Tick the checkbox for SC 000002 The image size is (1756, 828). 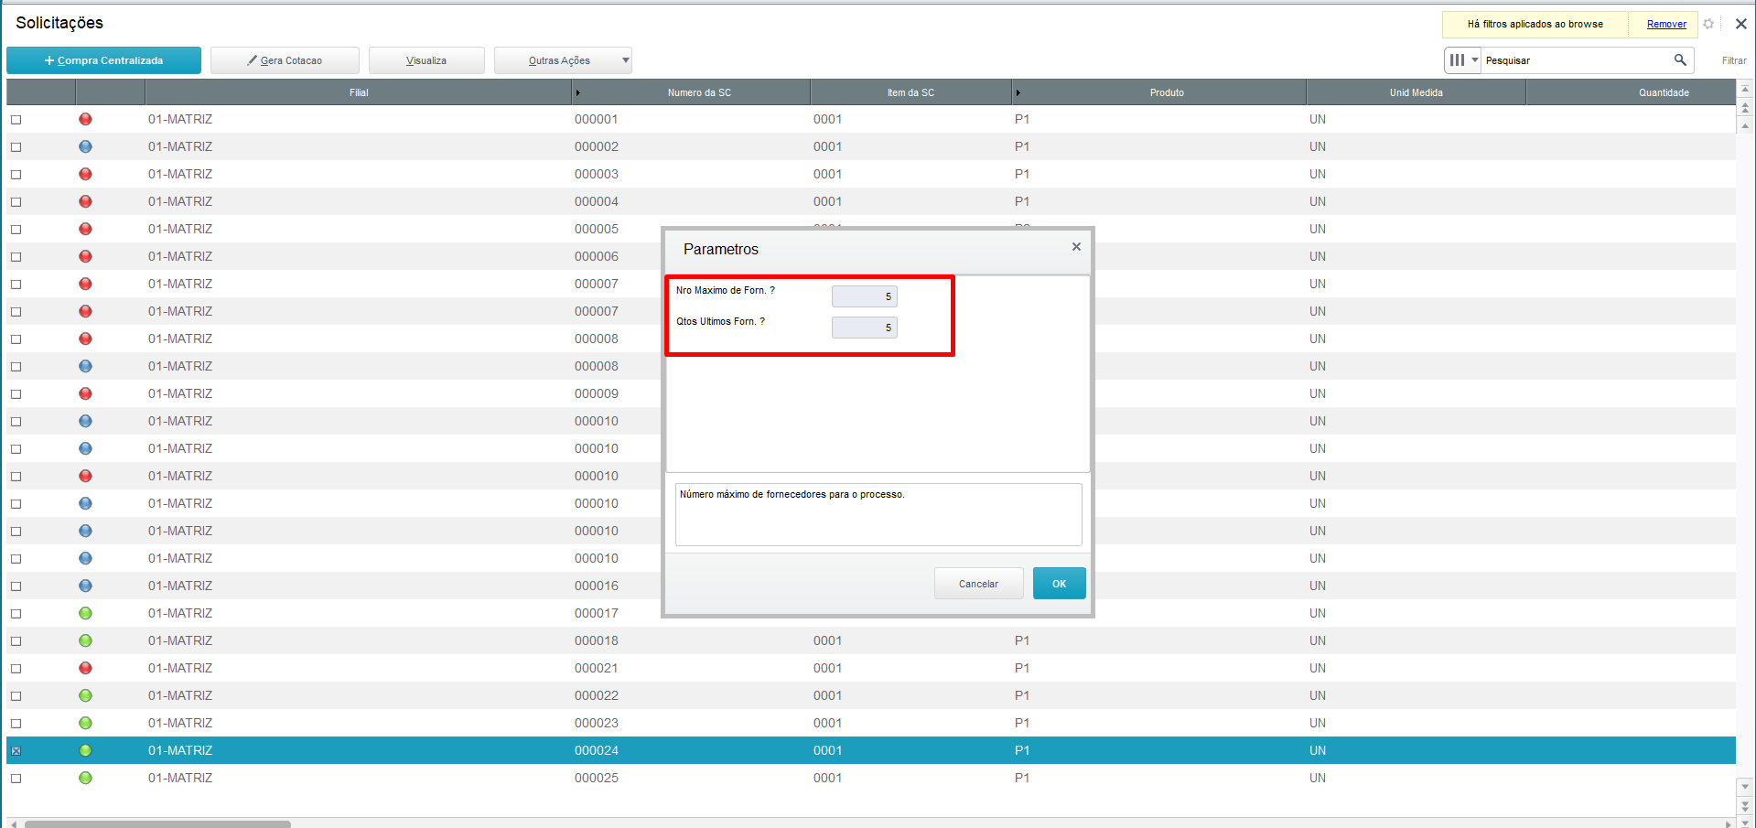[16, 147]
